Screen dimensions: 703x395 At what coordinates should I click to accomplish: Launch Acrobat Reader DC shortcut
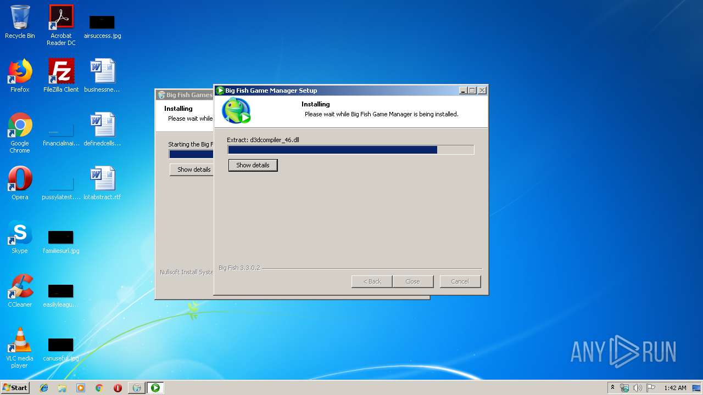pyautogui.click(x=61, y=25)
